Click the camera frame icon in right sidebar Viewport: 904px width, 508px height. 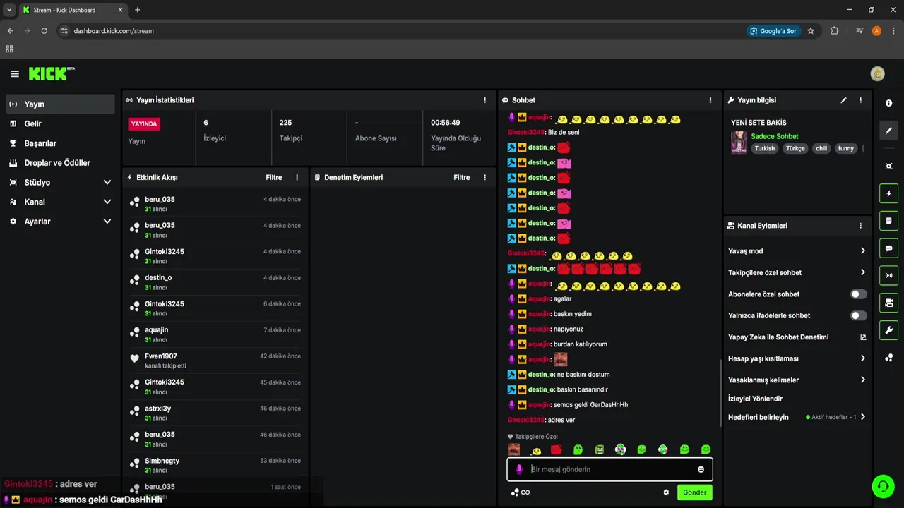tap(888, 166)
